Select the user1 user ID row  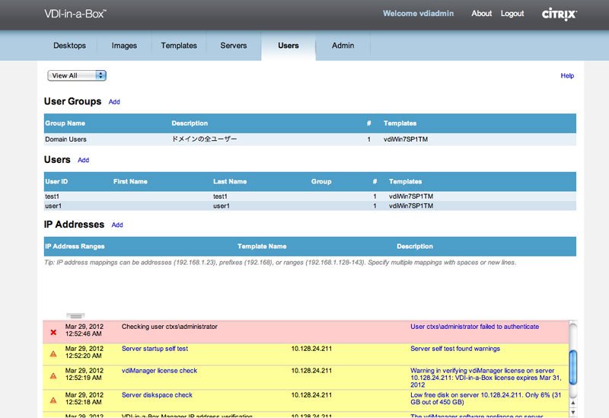click(x=310, y=206)
